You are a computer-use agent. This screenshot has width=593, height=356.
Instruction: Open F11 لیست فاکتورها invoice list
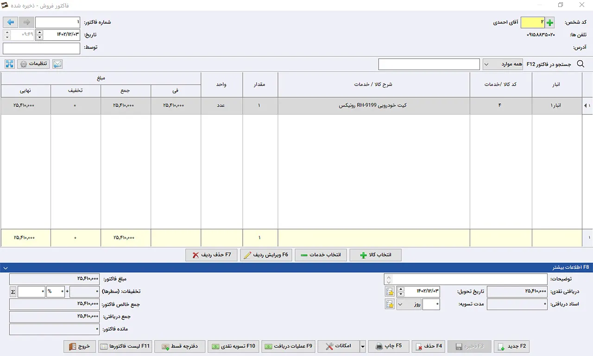125,346
